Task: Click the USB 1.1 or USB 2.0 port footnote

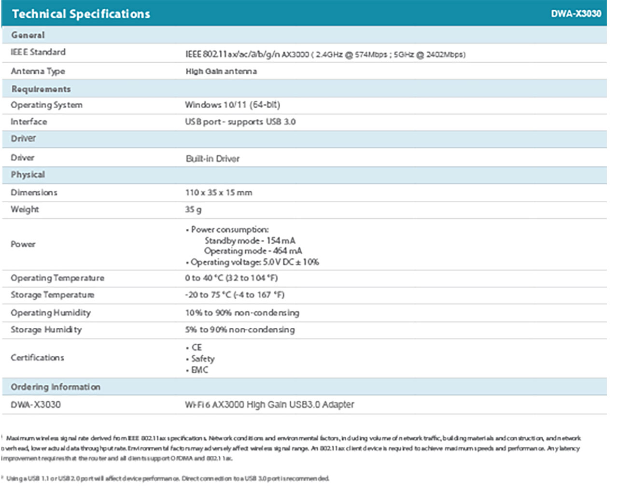Action: point(166,479)
